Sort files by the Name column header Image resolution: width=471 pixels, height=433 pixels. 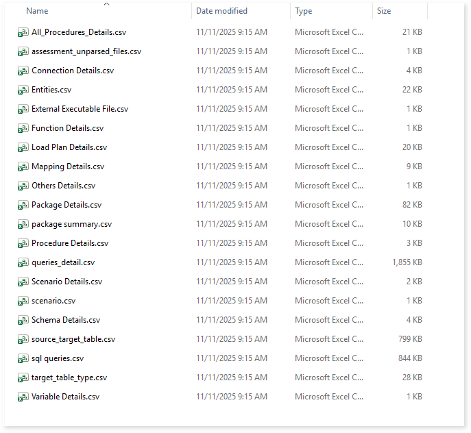click(x=37, y=11)
